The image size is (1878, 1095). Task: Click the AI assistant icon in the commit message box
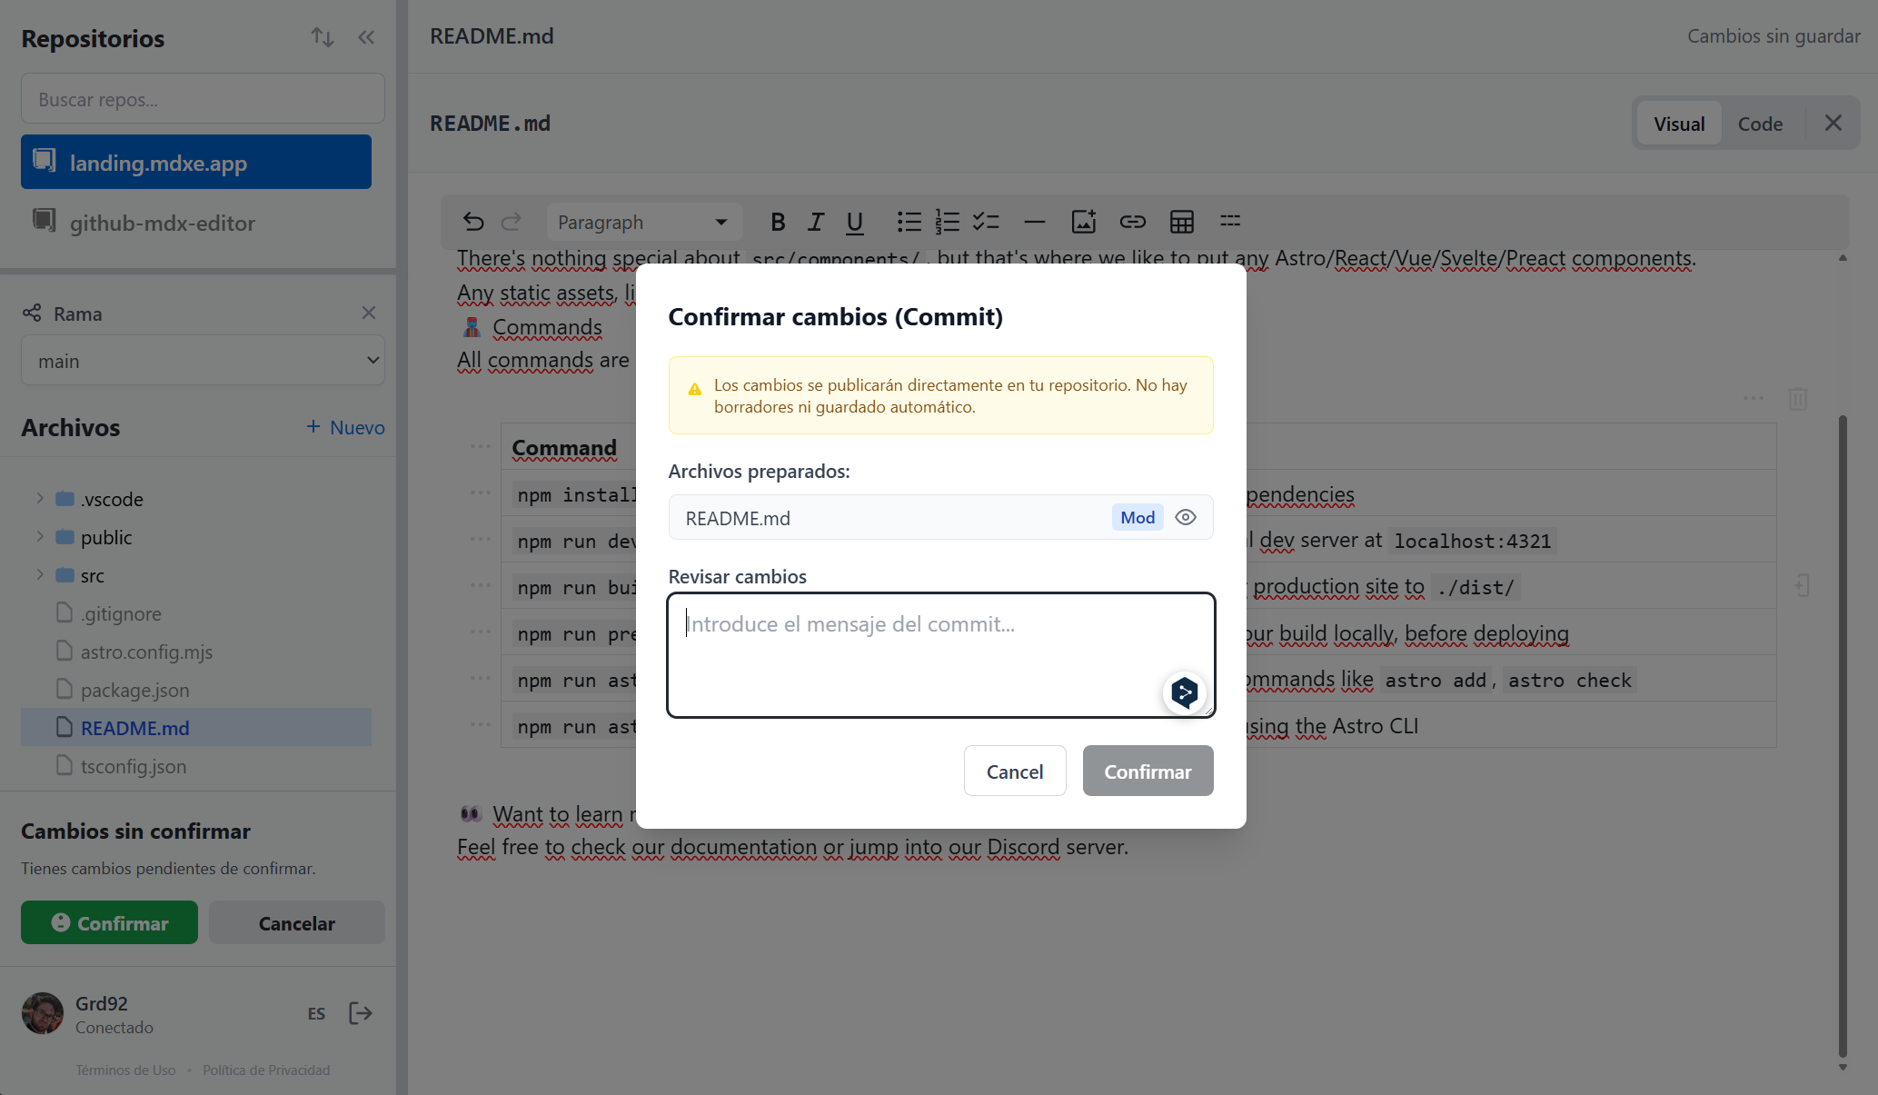click(x=1185, y=692)
